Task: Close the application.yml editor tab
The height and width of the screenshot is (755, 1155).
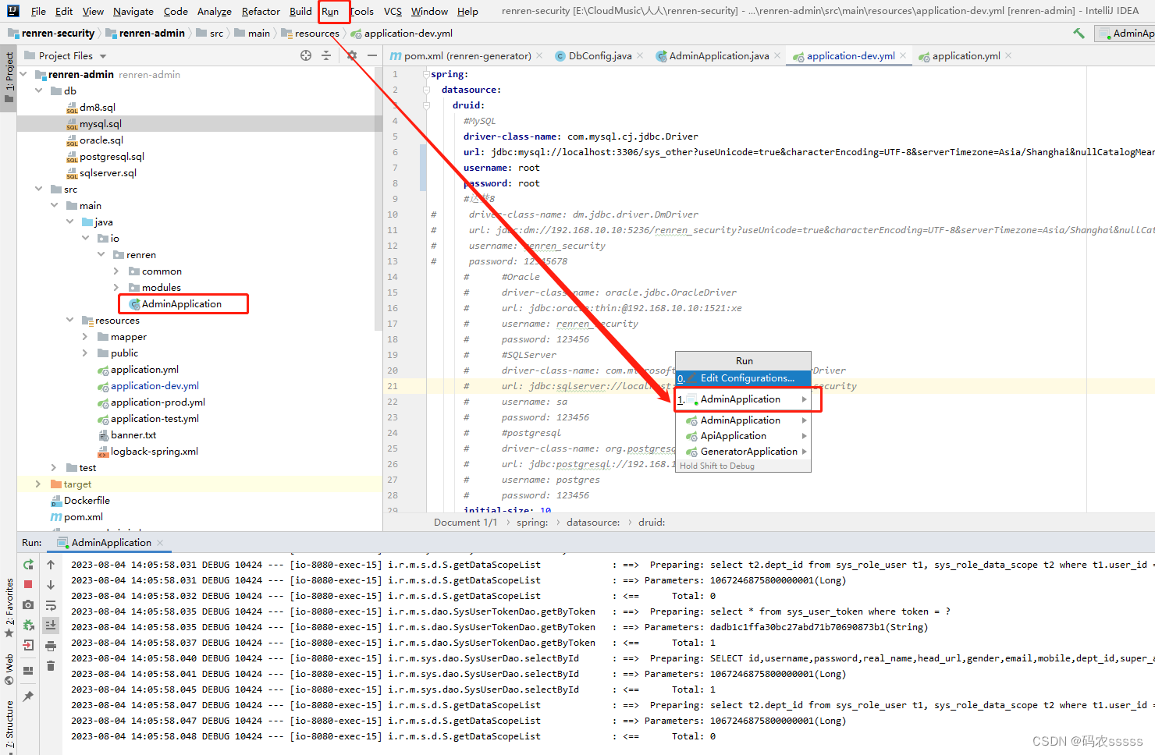Action: click(x=1008, y=55)
